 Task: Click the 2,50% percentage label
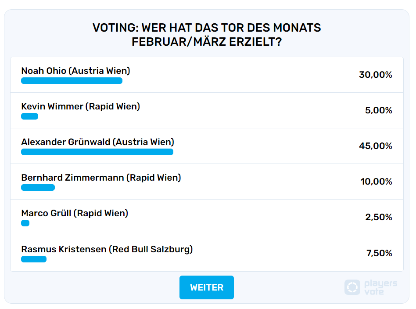379,217
